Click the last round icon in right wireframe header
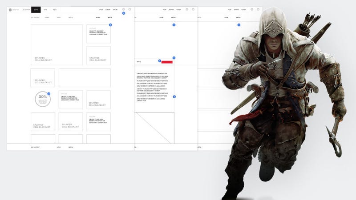 pos(258,9)
